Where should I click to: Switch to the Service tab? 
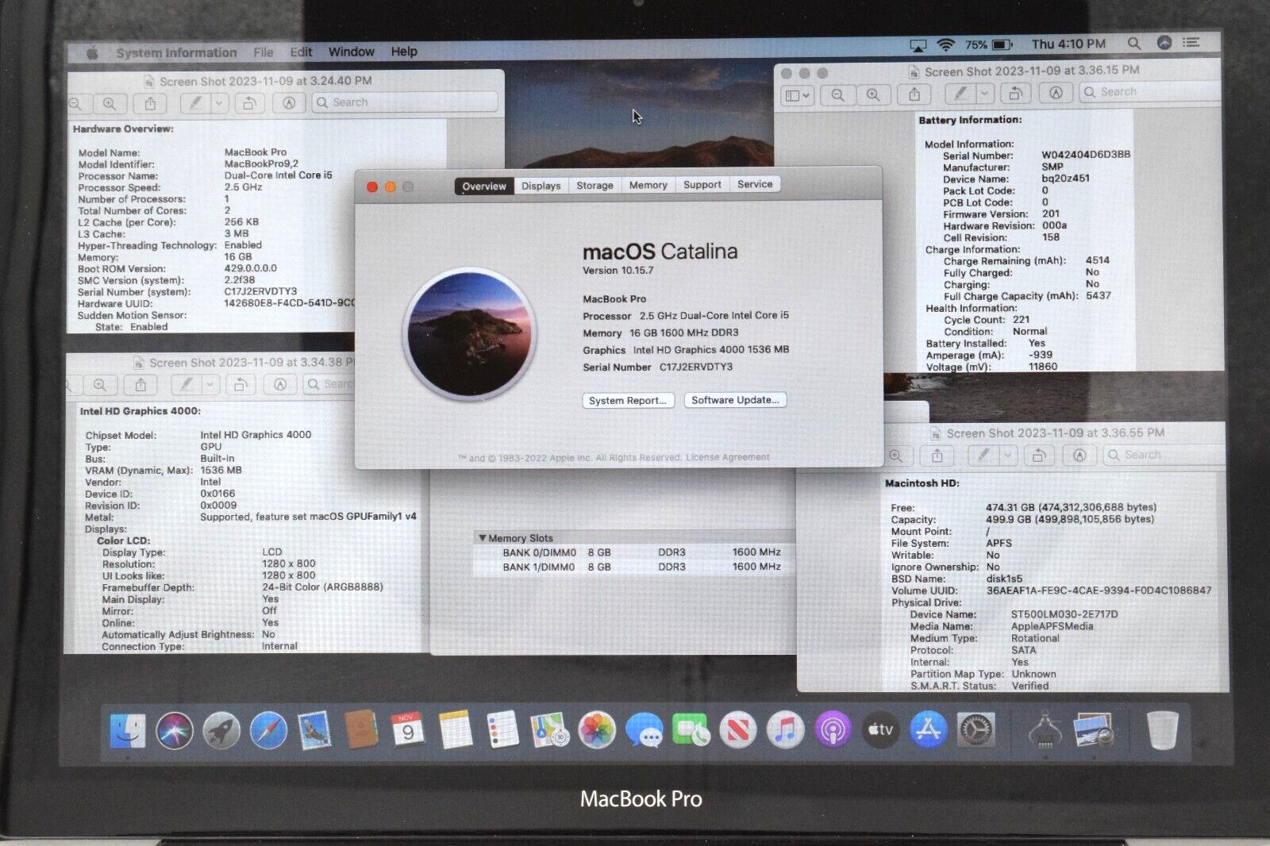tap(755, 184)
